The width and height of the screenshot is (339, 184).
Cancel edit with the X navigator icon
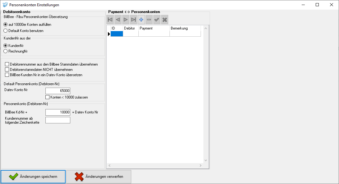[x=165, y=20]
